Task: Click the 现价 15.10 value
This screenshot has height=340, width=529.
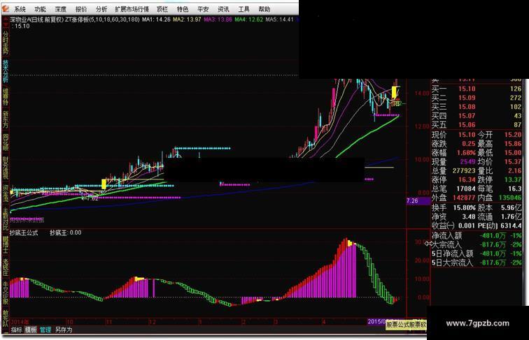Action: [467, 135]
